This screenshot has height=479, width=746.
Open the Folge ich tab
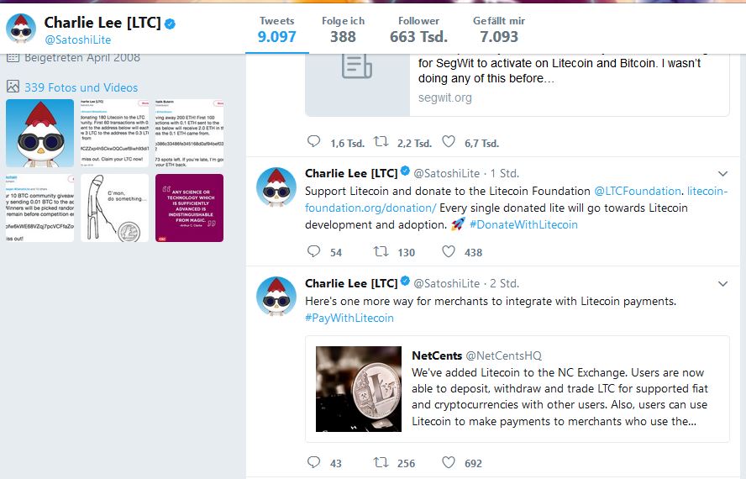pos(343,30)
